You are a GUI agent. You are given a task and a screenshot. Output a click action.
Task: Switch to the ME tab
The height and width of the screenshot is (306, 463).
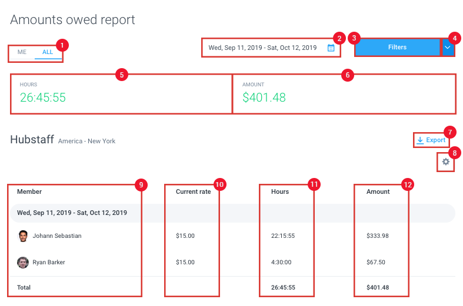(x=22, y=52)
